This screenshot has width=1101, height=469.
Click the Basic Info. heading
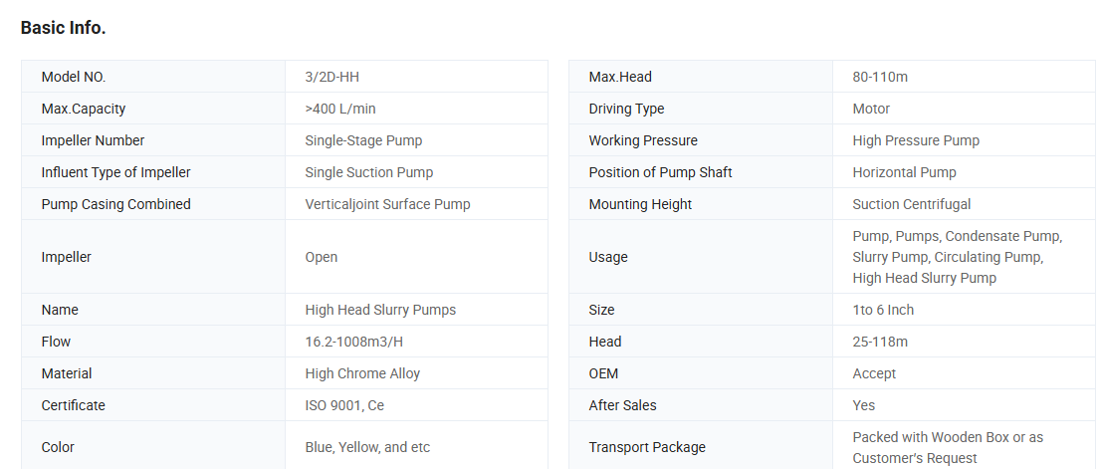click(x=63, y=28)
